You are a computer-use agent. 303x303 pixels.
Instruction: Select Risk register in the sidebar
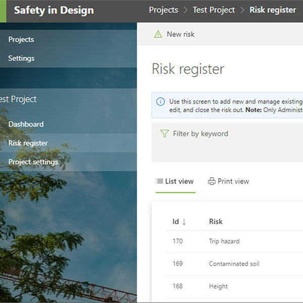click(28, 143)
